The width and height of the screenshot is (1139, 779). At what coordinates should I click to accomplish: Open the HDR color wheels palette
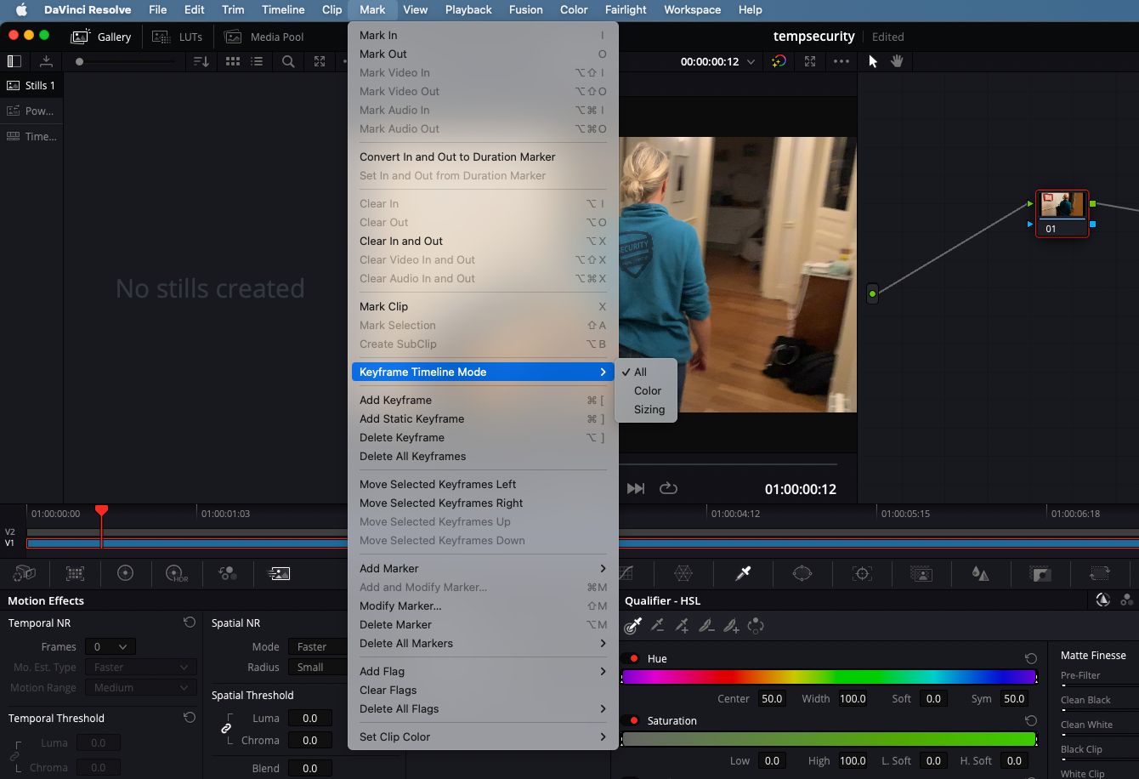[176, 573]
